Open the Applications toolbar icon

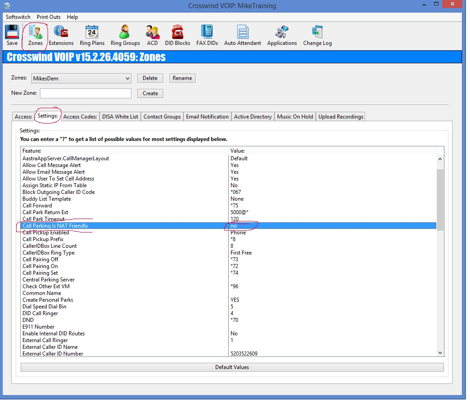pyautogui.click(x=282, y=35)
